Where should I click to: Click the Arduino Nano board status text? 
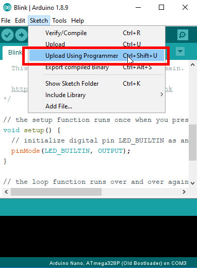click(118, 263)
